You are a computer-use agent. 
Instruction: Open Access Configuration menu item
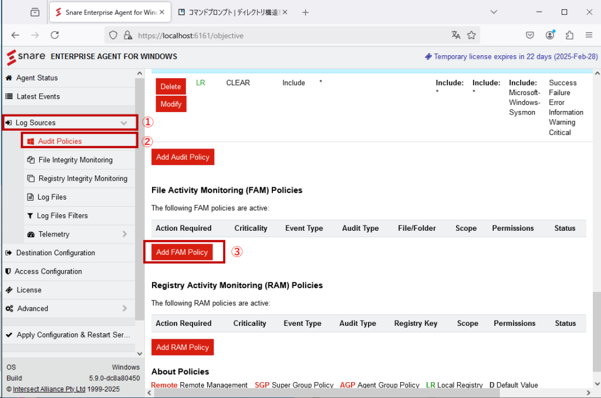(69, 271)
